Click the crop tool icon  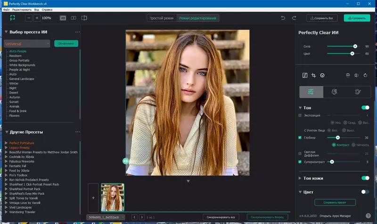point(313,75)
